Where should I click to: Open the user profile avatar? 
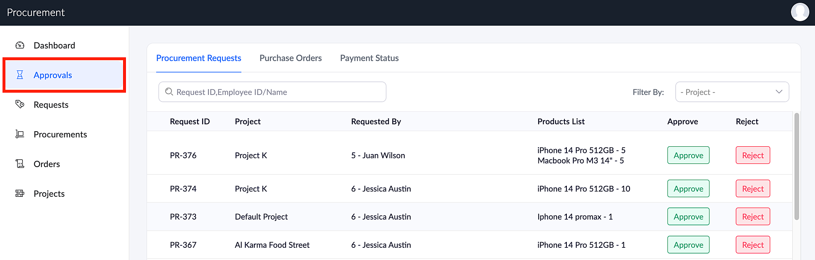[800, 12]
